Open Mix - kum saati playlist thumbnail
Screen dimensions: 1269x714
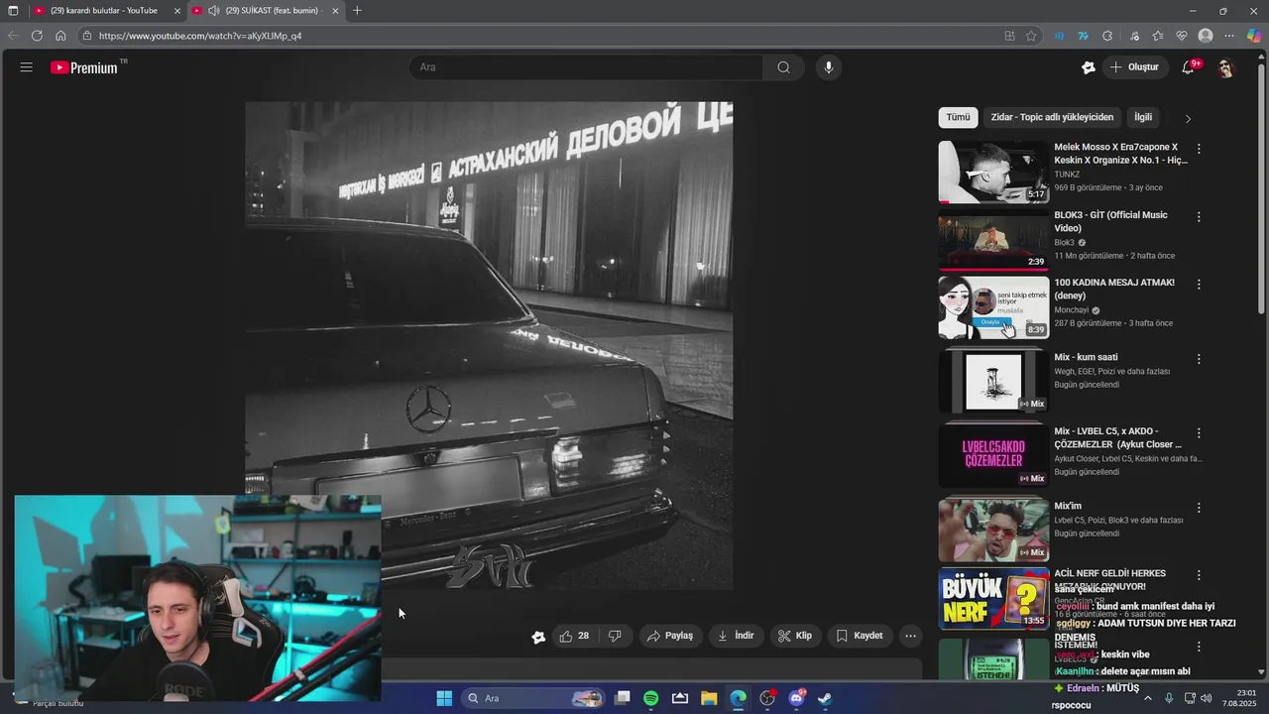pos(993,381)
